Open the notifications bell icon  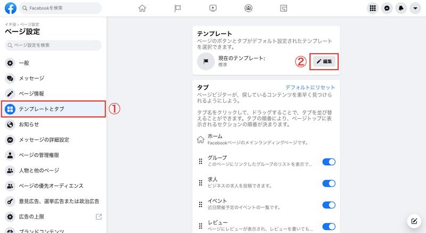(x=401, y=8)
